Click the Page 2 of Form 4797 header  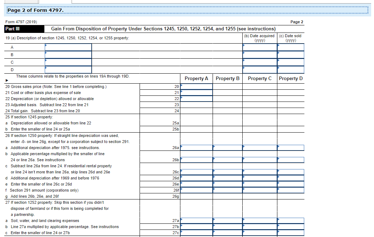35,10
